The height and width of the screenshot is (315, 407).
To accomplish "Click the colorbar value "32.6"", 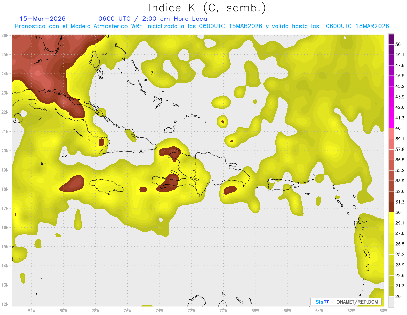I will (x=400, y=191).
